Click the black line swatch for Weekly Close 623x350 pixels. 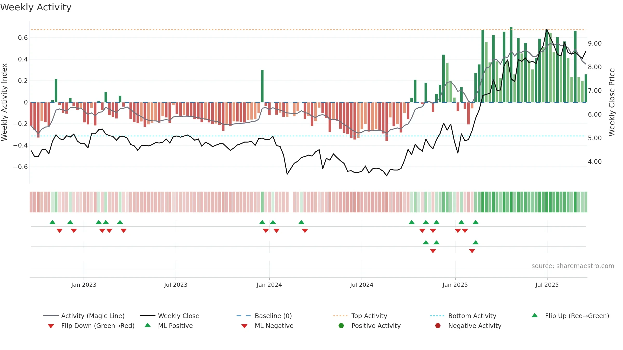pyautogui.click(x=147, y=316)
